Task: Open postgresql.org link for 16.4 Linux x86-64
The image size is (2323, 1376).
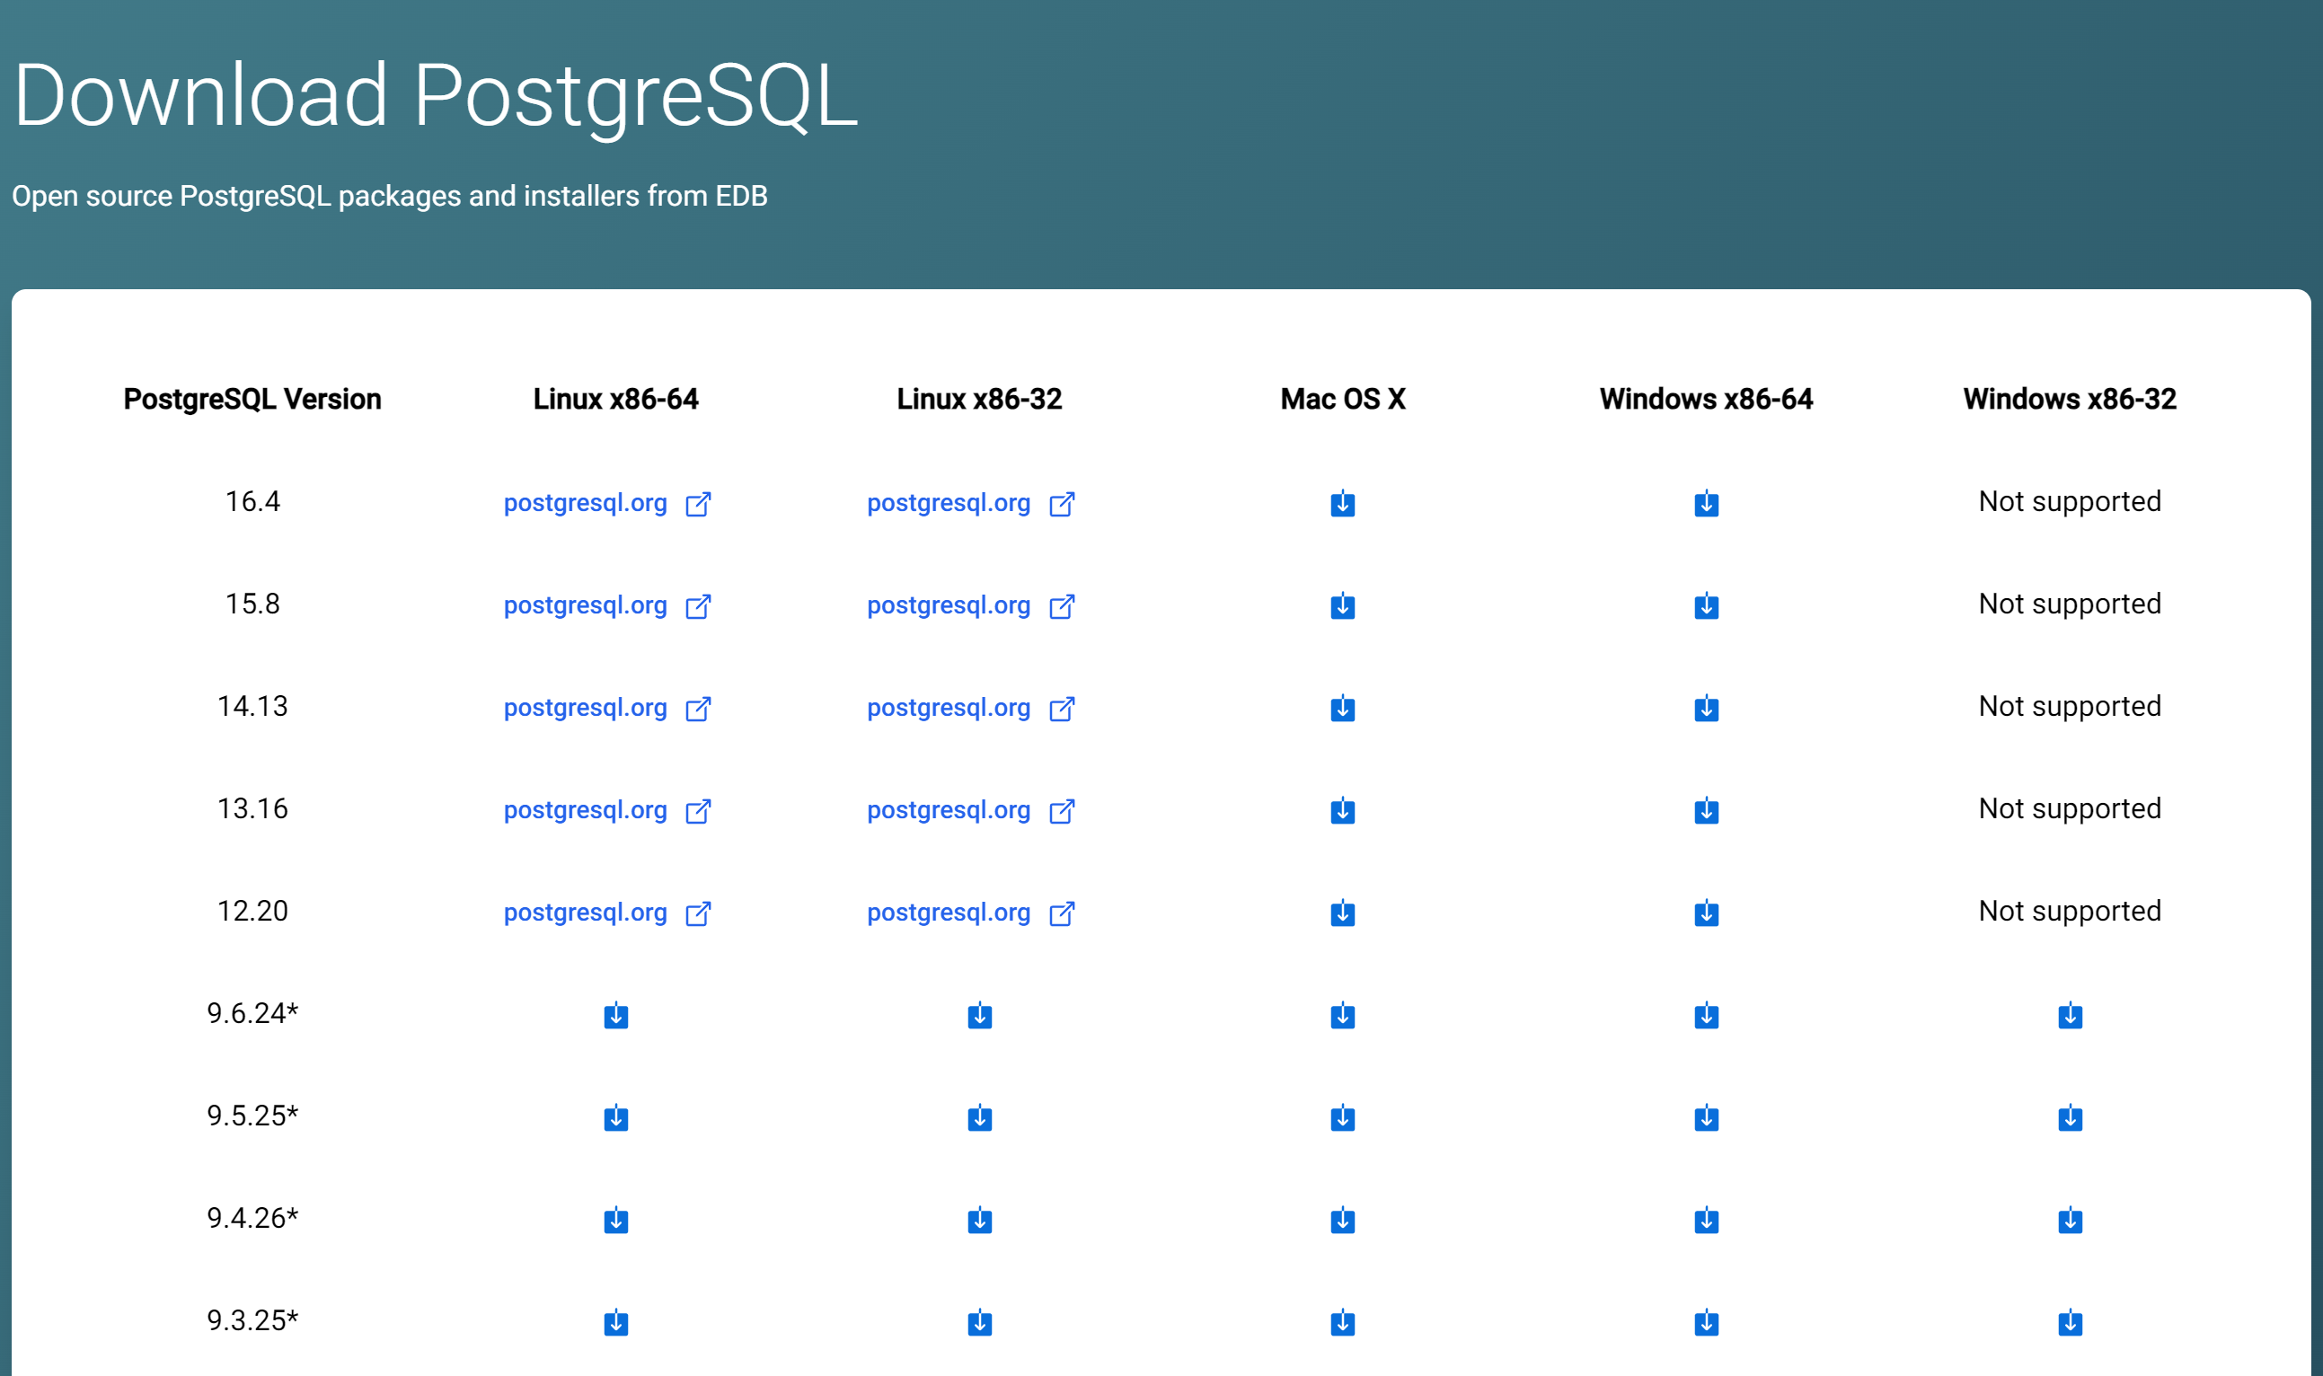Action: [585, 503]
